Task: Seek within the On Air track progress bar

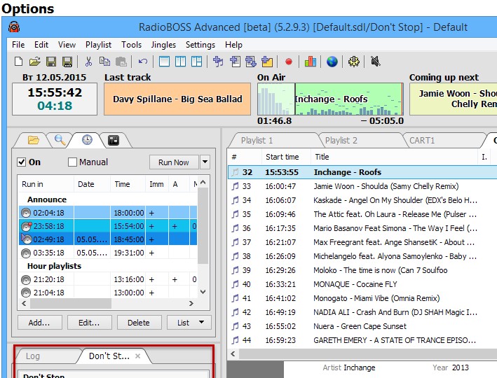Action: pos(330,99)
